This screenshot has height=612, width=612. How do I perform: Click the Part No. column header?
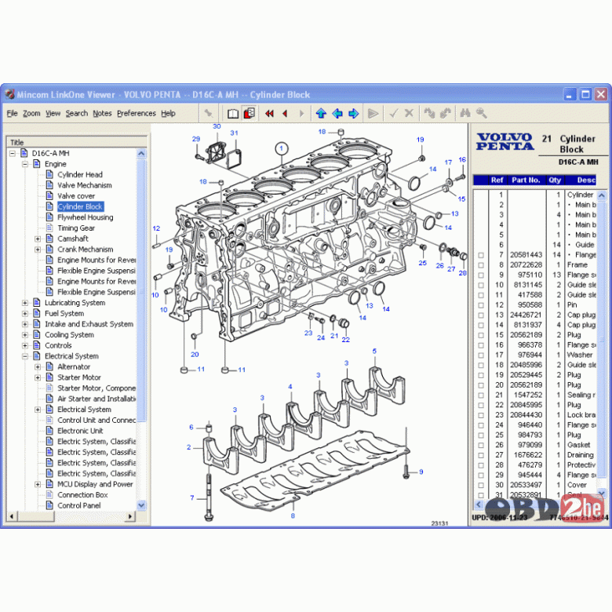(526, 180)
